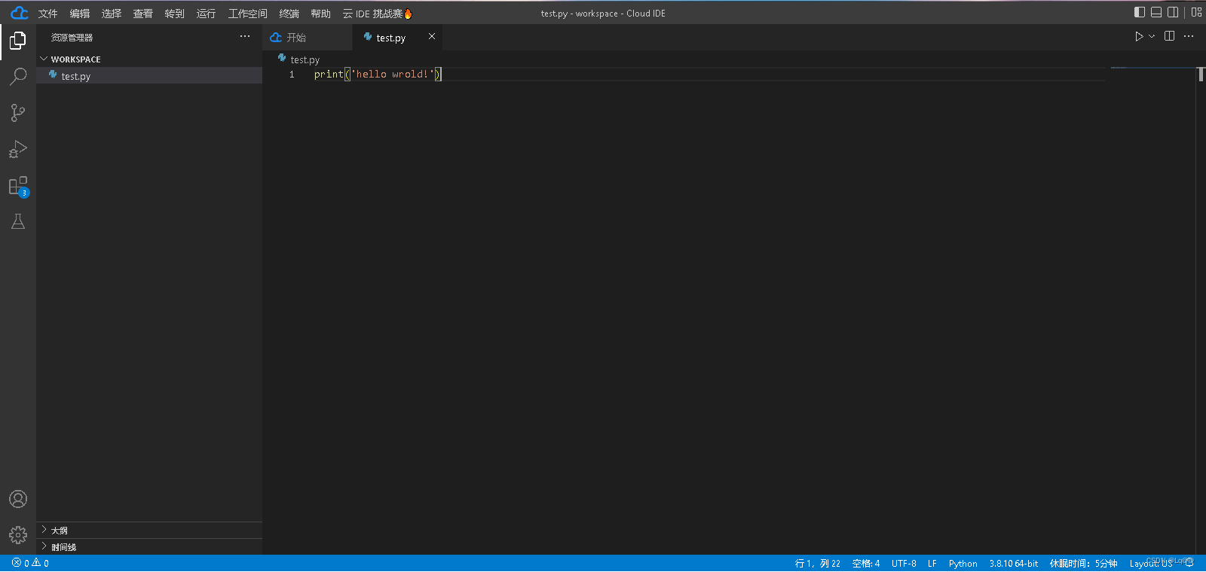Open the Search view icon

pyautogui.click(x=18, y=76)
